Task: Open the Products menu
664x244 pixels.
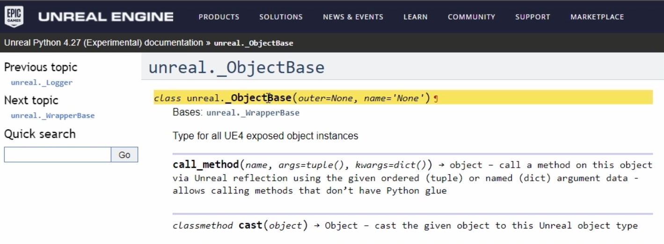Action: [219, 17]
